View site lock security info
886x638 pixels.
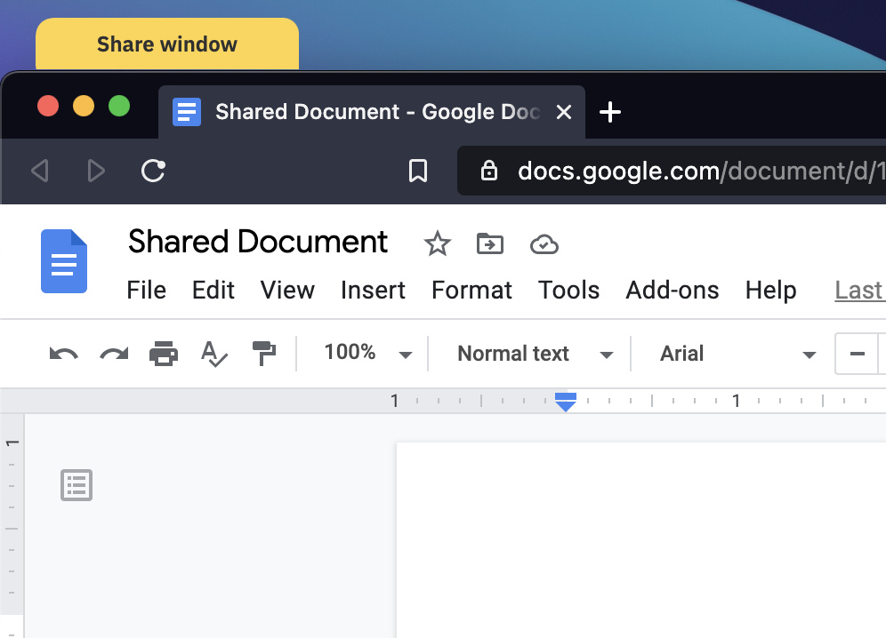(x=488, y=170)
